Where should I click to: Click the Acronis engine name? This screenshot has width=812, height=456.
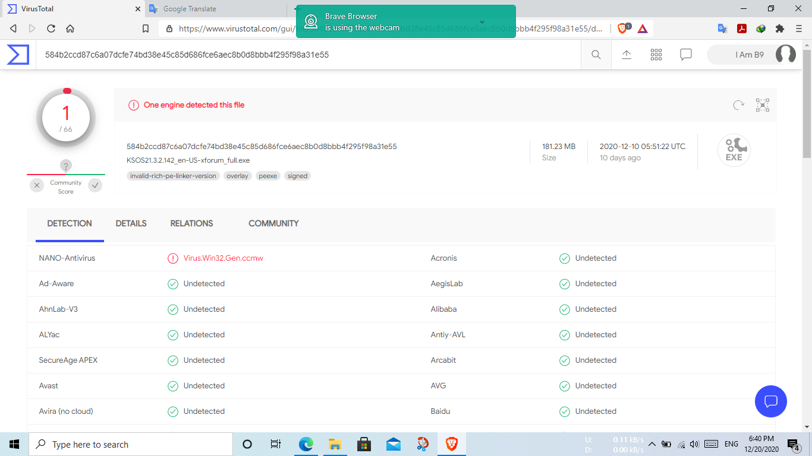pyautogui.click(x=444, y=258)
